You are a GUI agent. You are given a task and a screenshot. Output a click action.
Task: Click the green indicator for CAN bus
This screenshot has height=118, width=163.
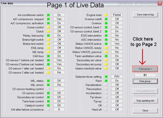click(48, 56)
